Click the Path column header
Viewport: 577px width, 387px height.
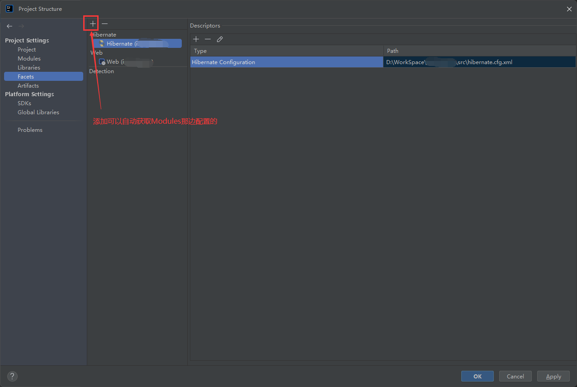[480, 51]
